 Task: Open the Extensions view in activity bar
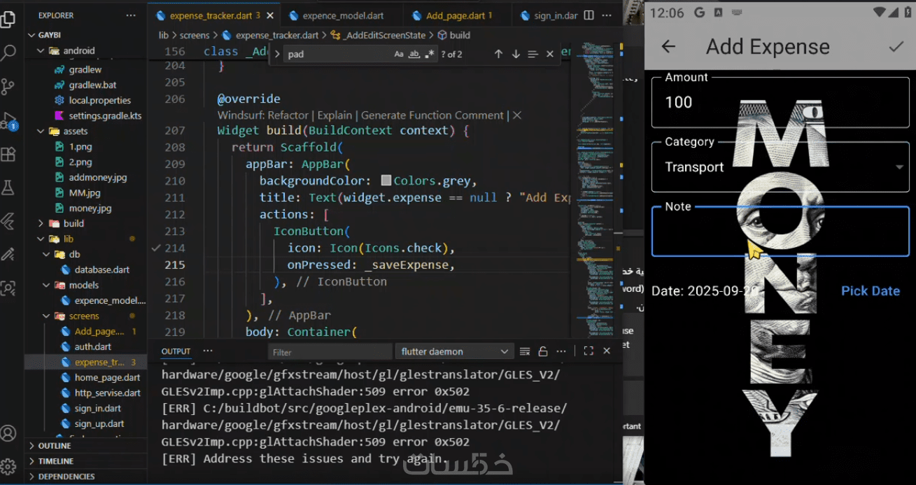tap(8, 154)
